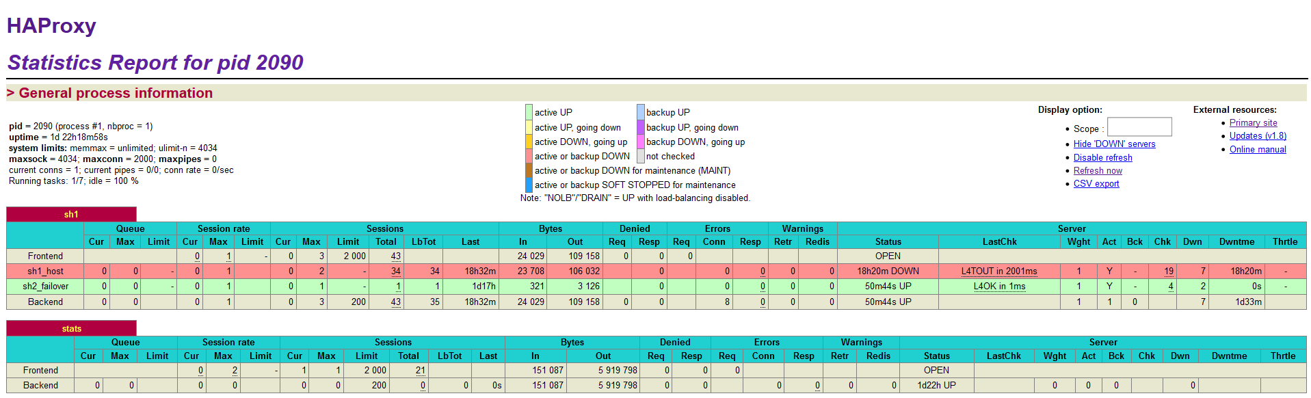
Task: Click sh1_host Chk value 19
Action: (x=1169, y=271)
